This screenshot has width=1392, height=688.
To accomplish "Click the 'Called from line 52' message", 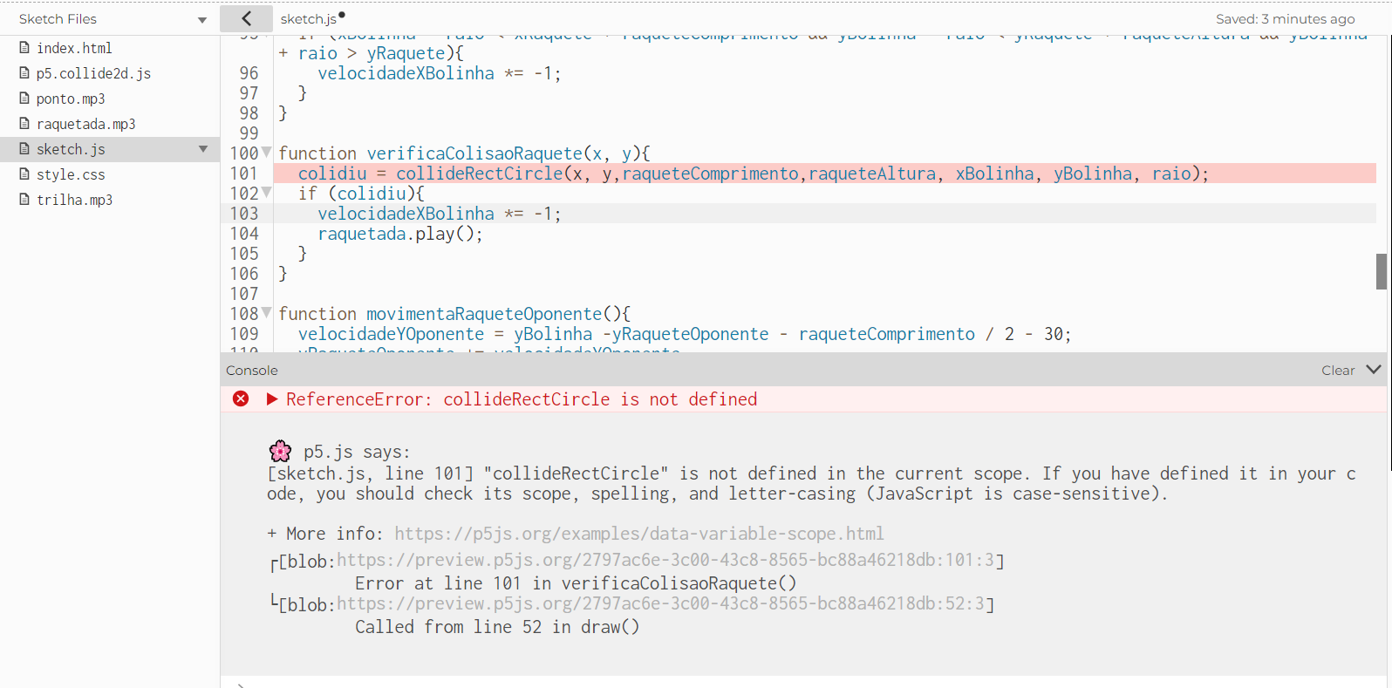I will 497,627.
